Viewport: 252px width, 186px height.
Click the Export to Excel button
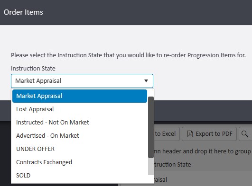tap(166, 134)
